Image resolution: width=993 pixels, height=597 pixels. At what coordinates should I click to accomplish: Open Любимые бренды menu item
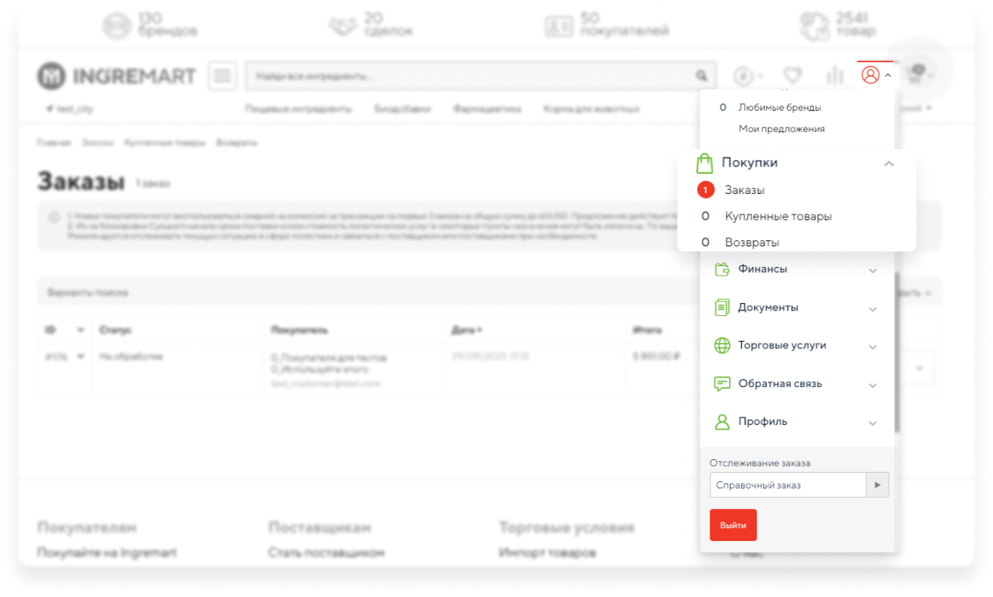point(780,108)
